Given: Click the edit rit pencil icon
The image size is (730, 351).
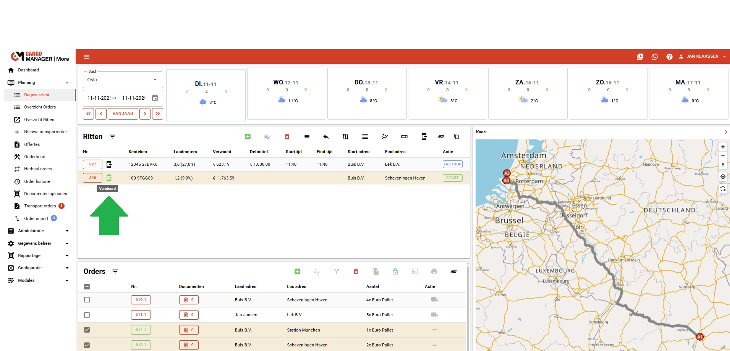Looking at the screenshot, I should coord(267,137).
